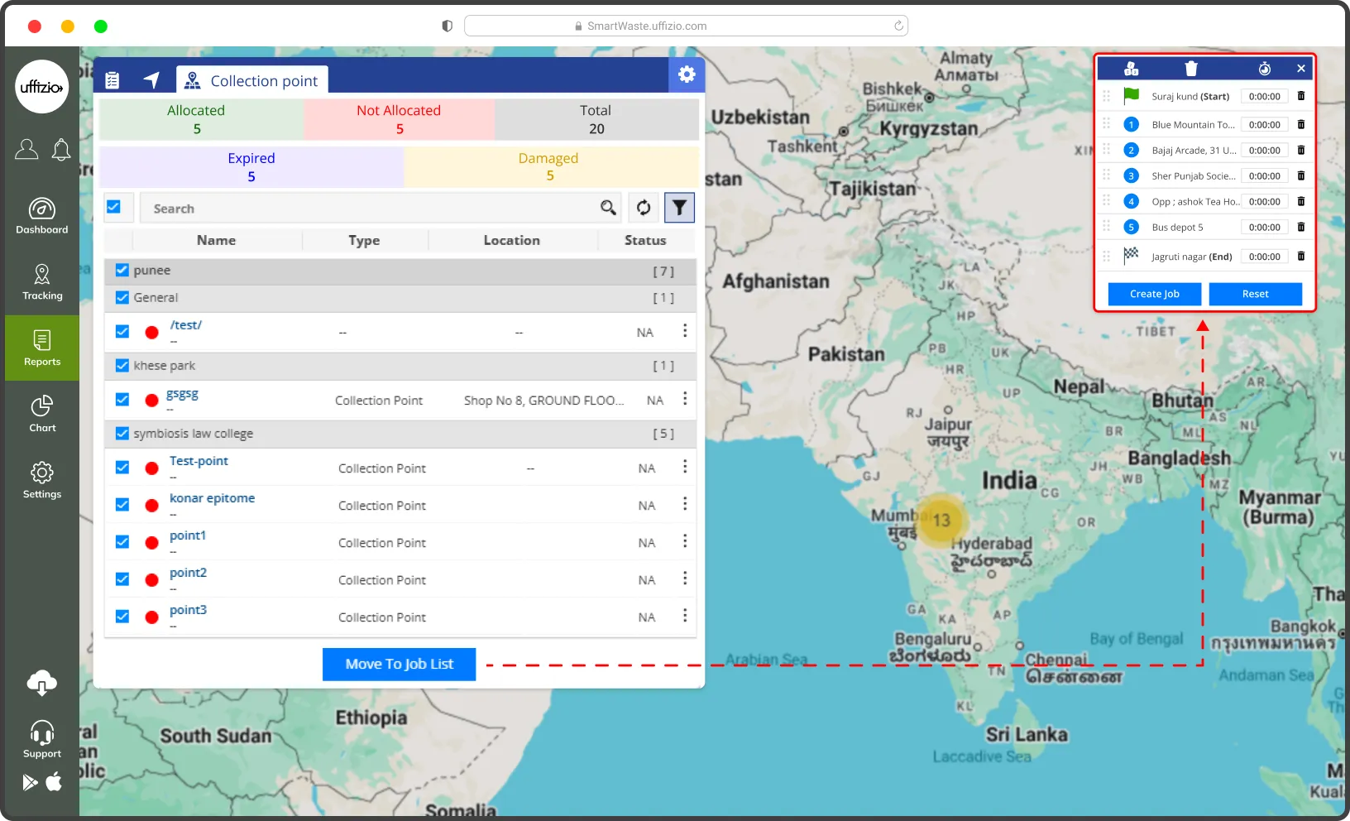Uncheck the point3 row checkbox
This screenshot has height=821, width=1350.
pos(122,617)
